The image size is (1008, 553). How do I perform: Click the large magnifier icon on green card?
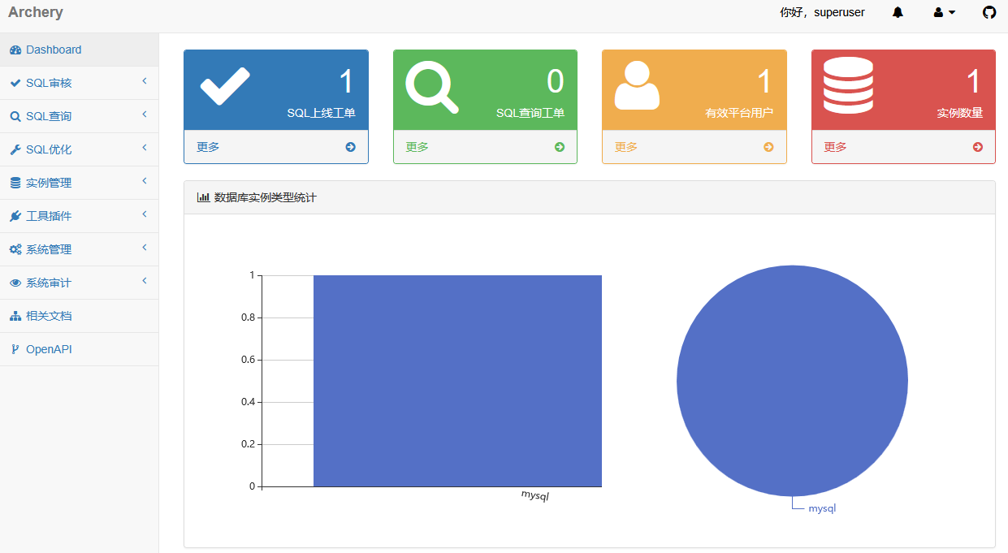click(x=432, y=86)
